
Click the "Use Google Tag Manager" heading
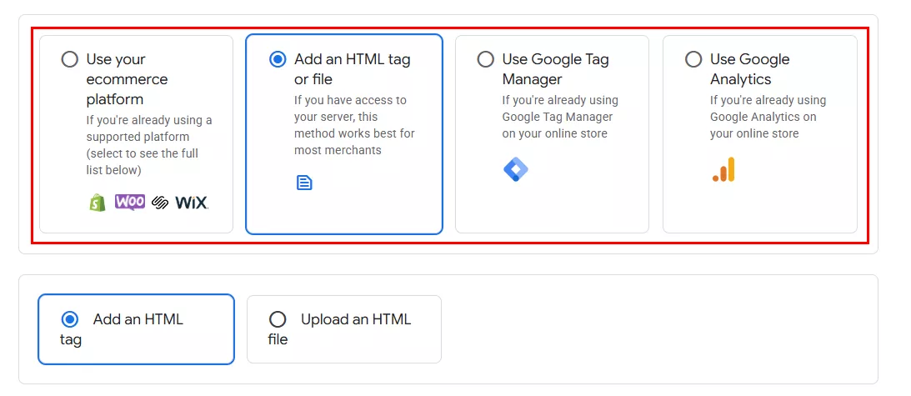point(555,69)
